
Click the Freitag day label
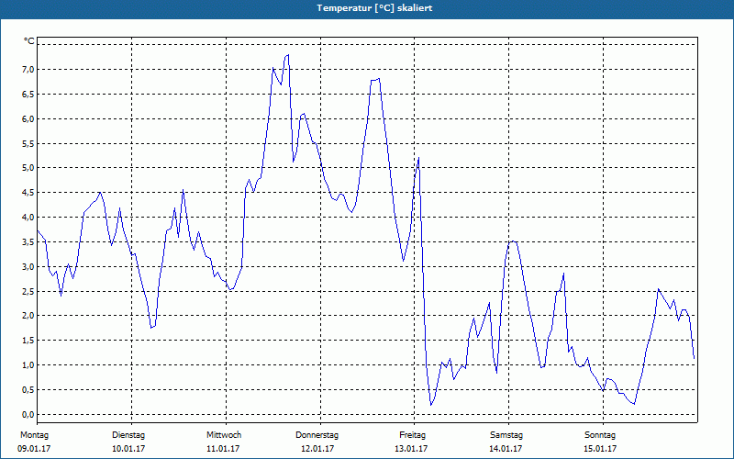(x=412, y=435)
